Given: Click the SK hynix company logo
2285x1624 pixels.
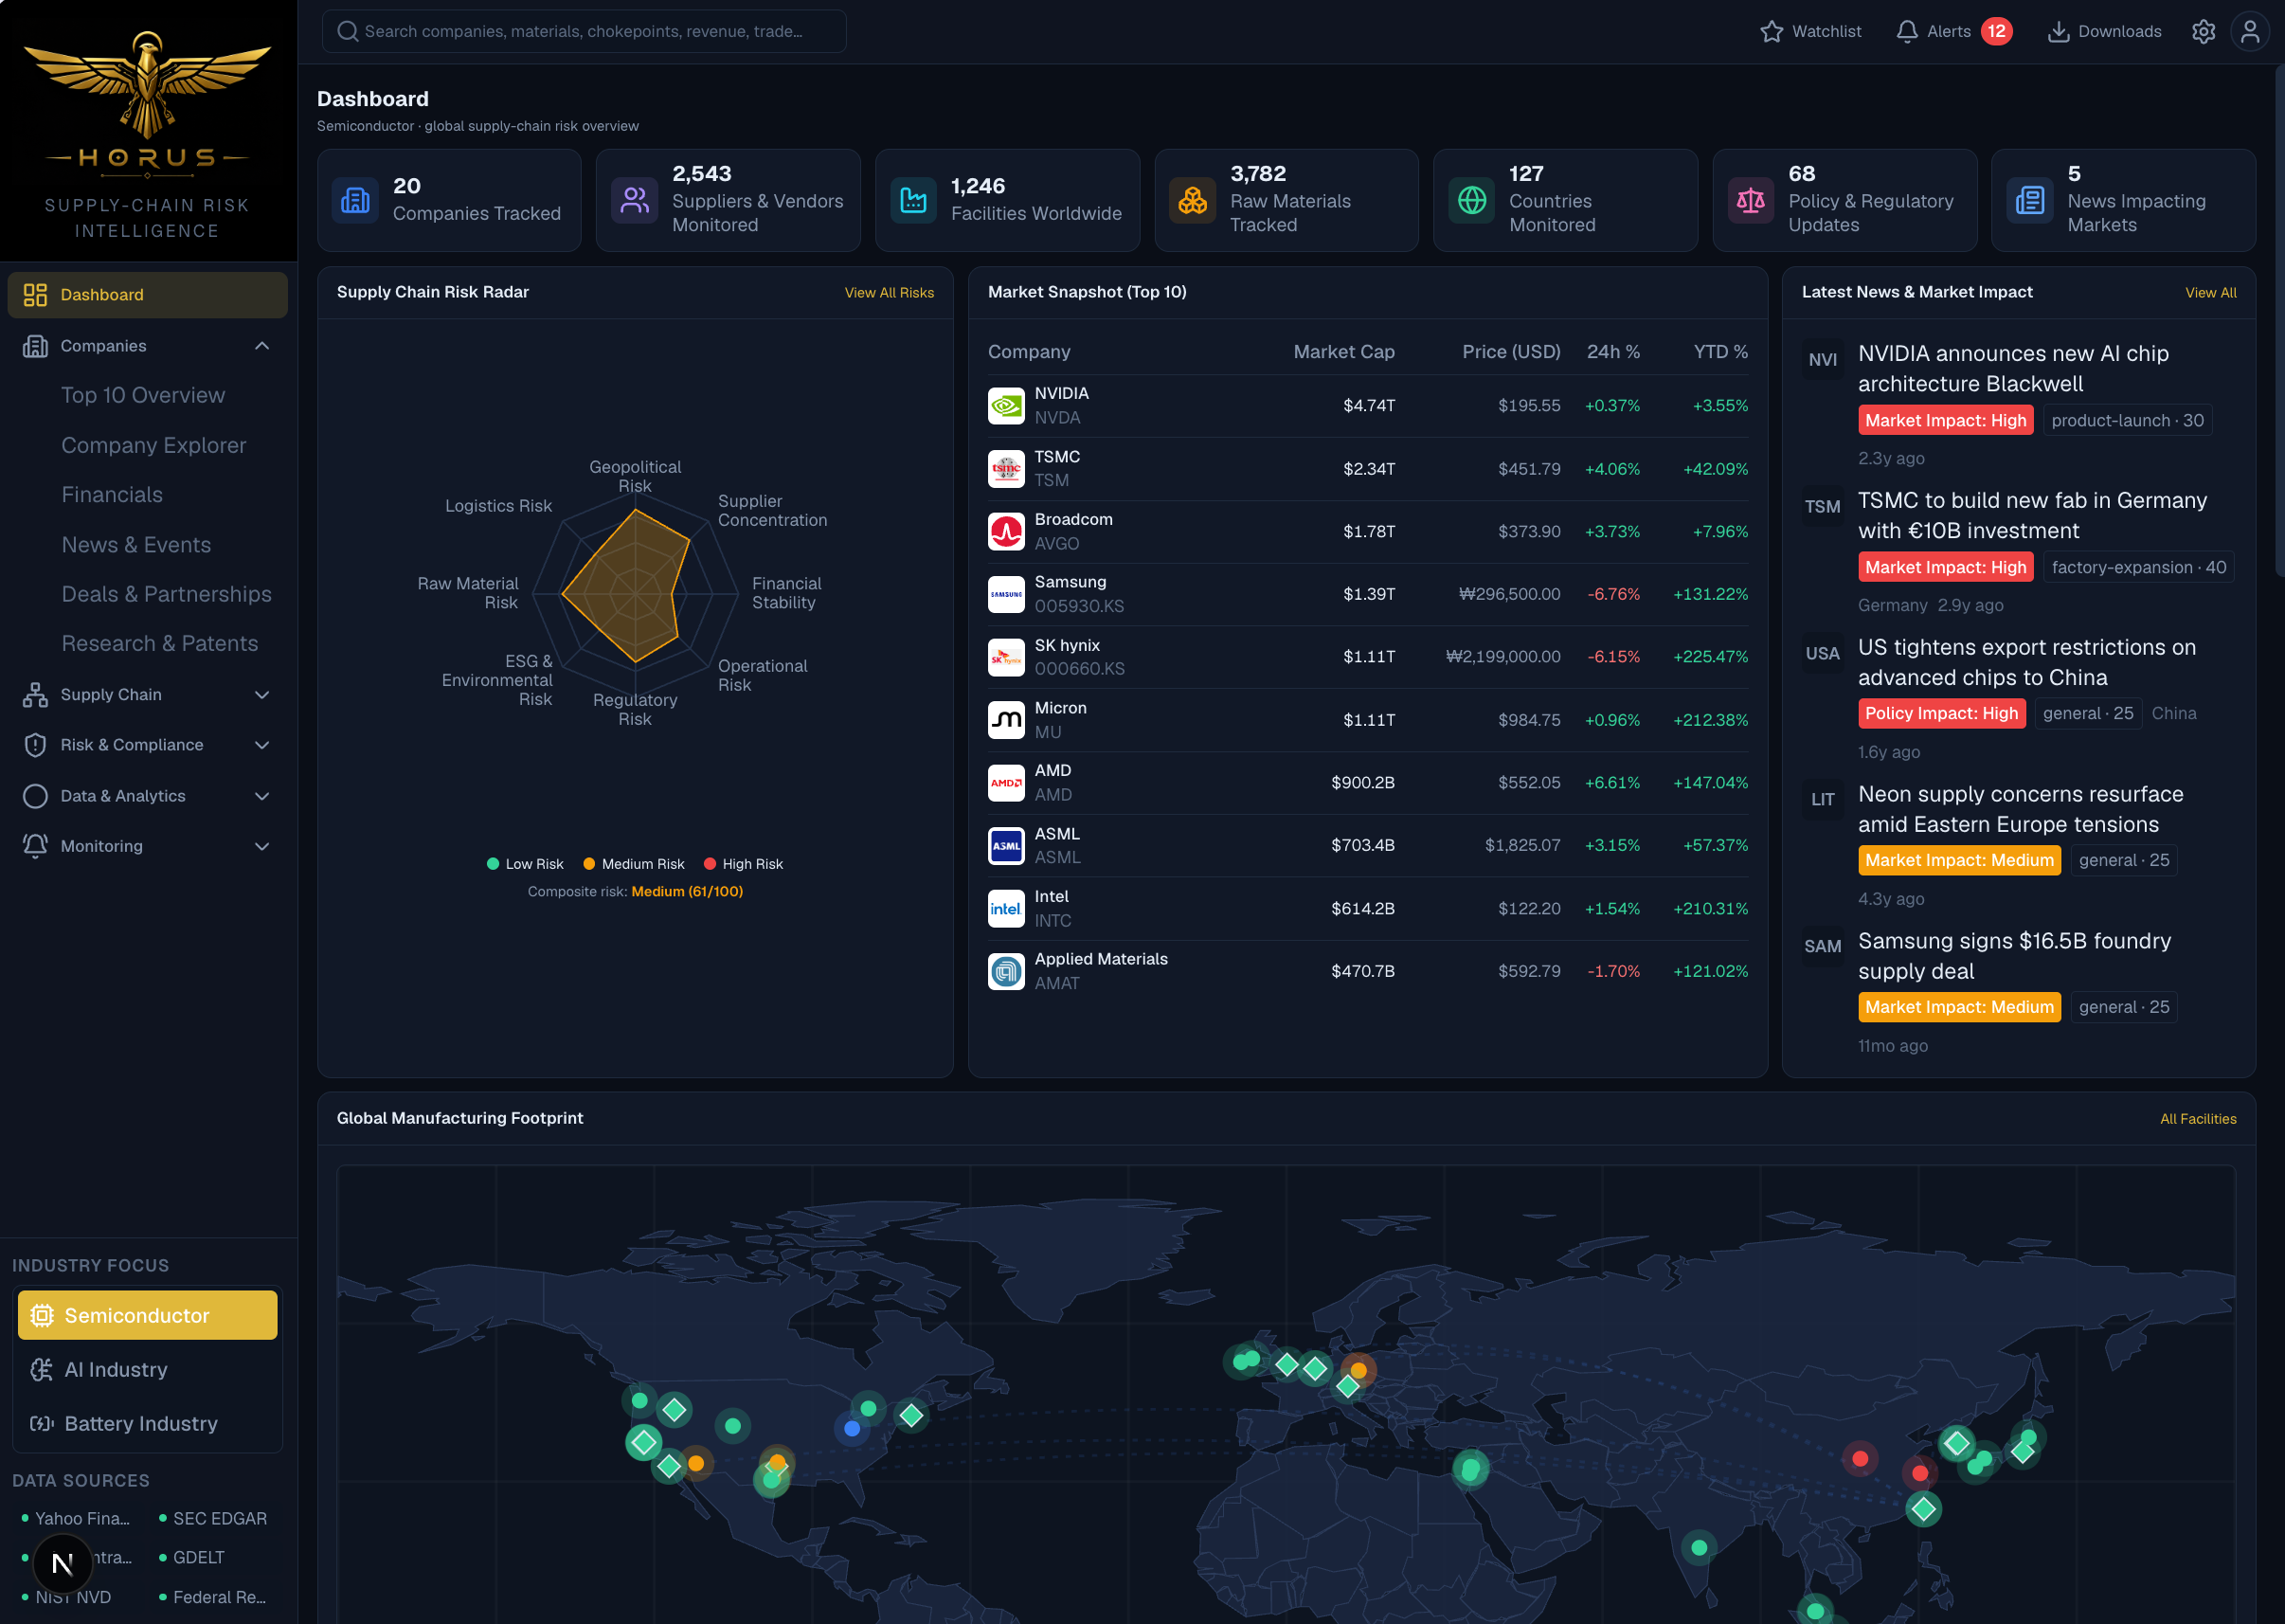Looking at the screenshot, I should pos(1007,657).
